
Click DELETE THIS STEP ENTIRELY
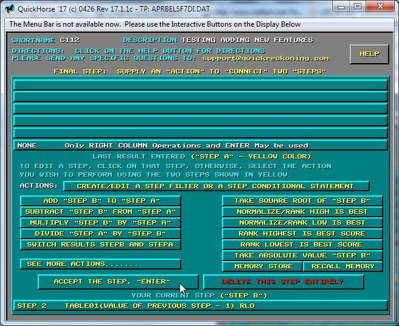tap(283, 282)
